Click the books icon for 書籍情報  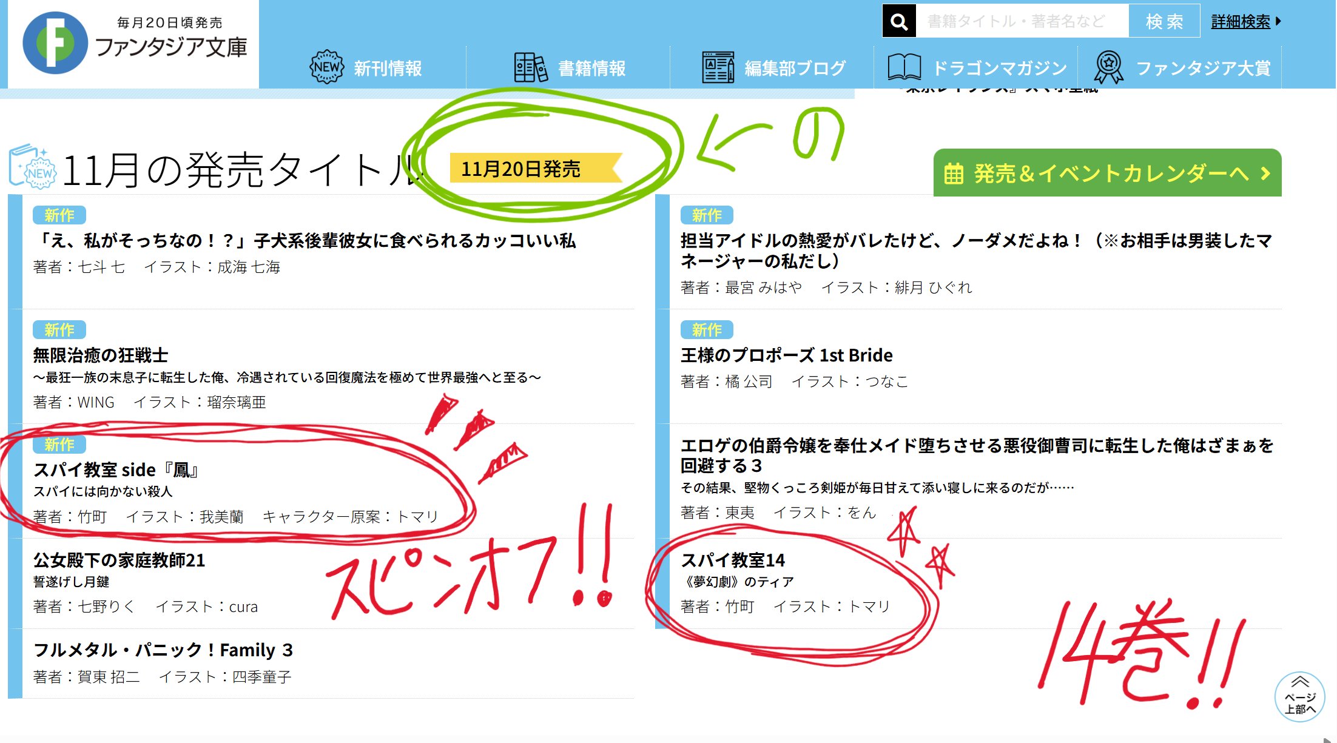(x=530, y=67)
